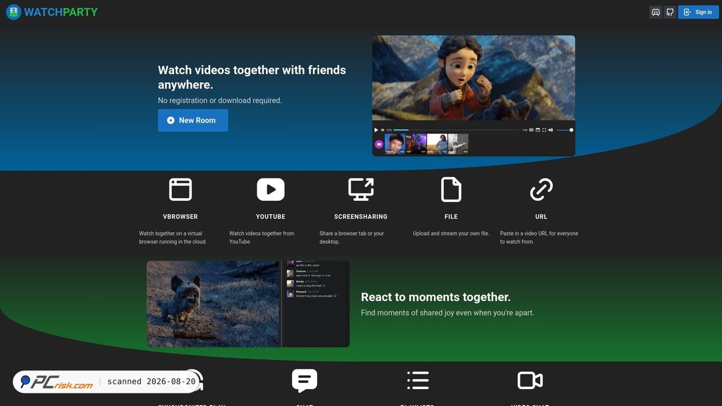
Task: Click the FILE heading label
Action: click(452, 216)
